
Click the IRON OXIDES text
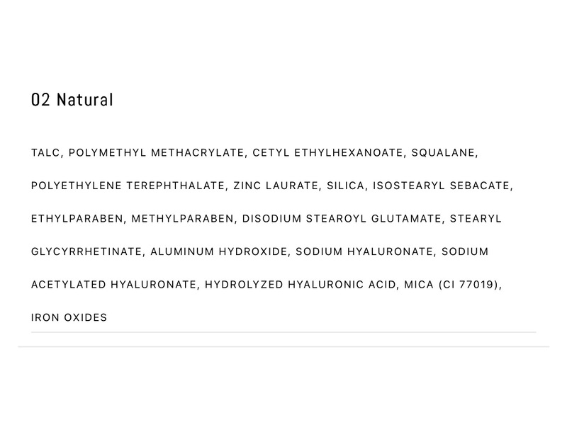click(x=69, y=317)
